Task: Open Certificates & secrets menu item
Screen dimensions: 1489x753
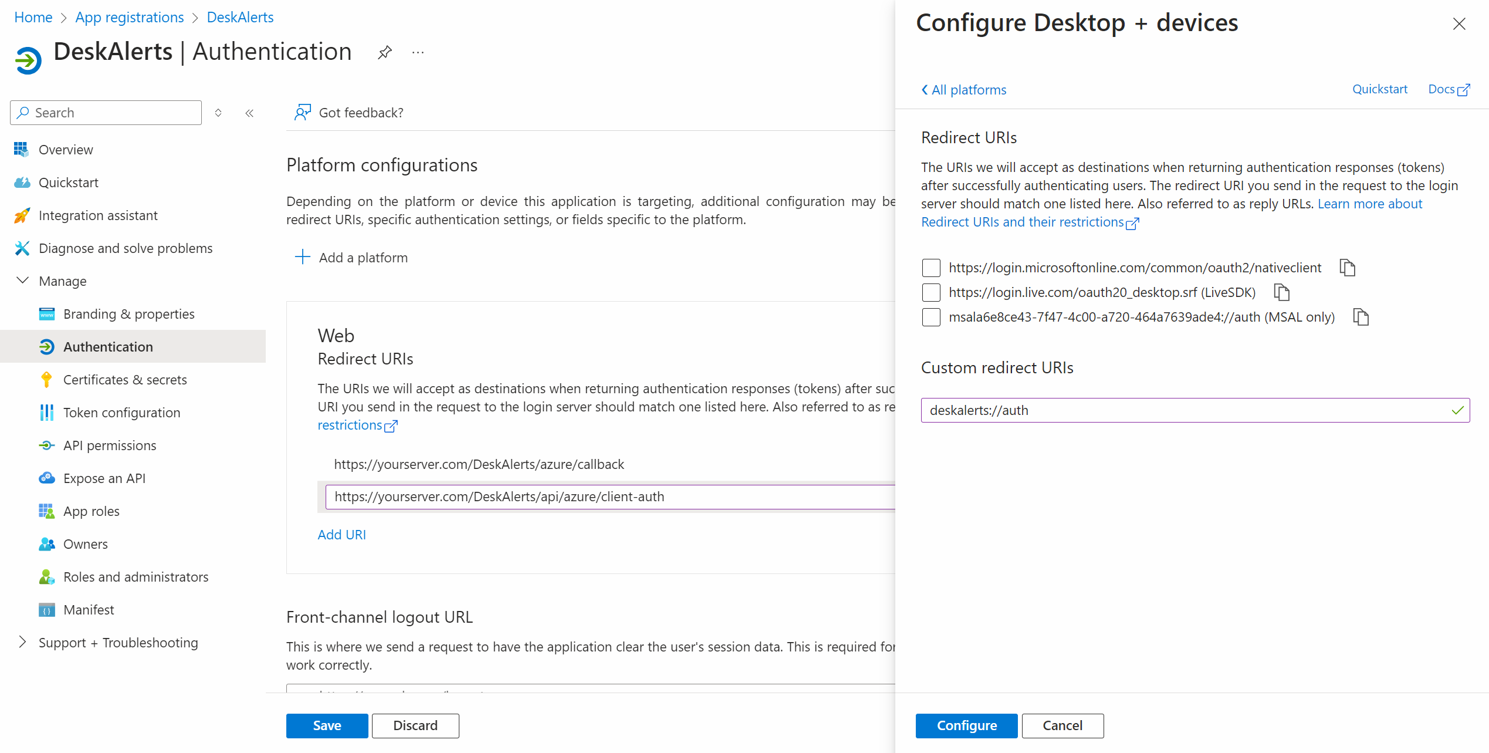Action: [125, 380]
